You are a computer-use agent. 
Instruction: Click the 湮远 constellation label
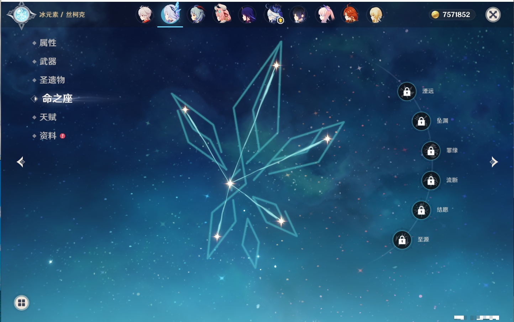[428, 91]
